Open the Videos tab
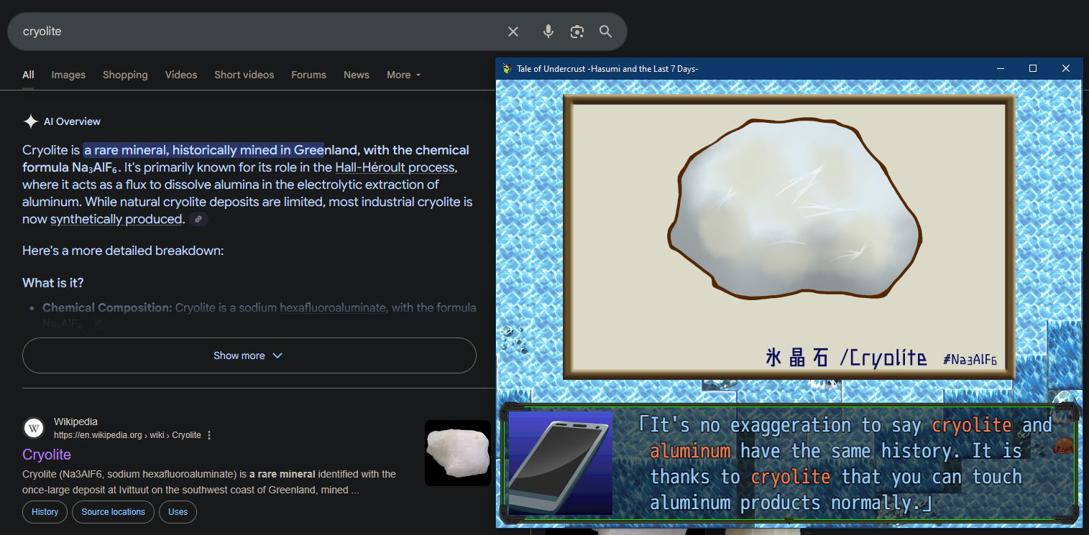 (x=181, y=75)
